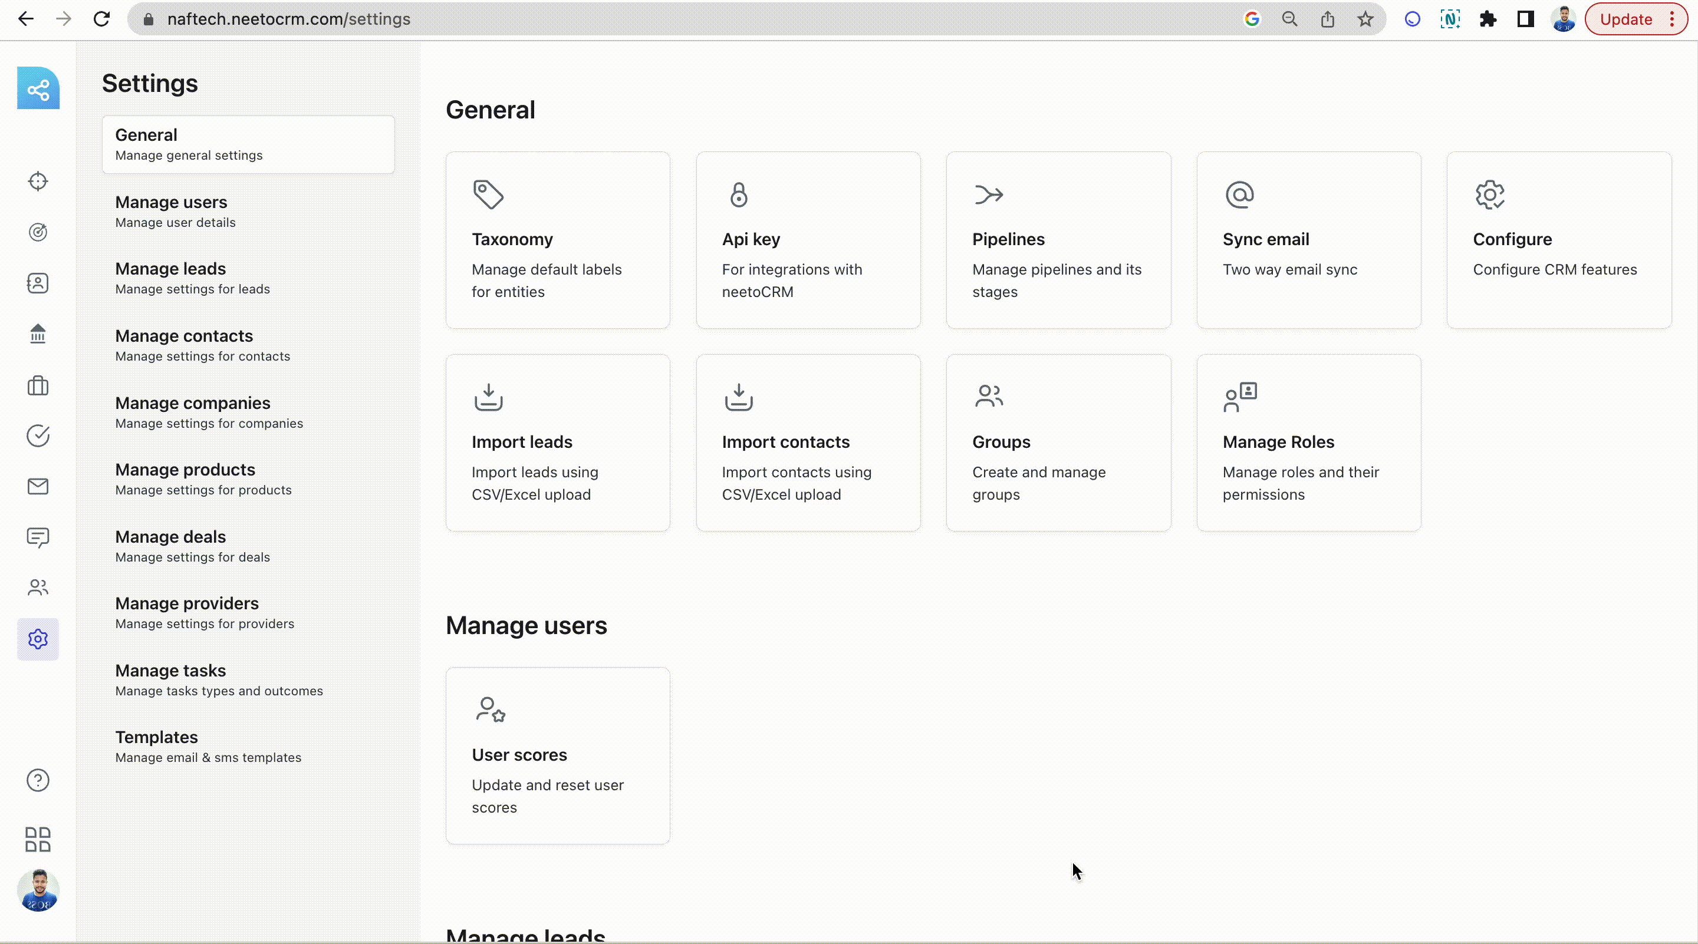The image size is (1698, 944).
Task: Click the Taxonomy tag icon
Action: point(488,195)
